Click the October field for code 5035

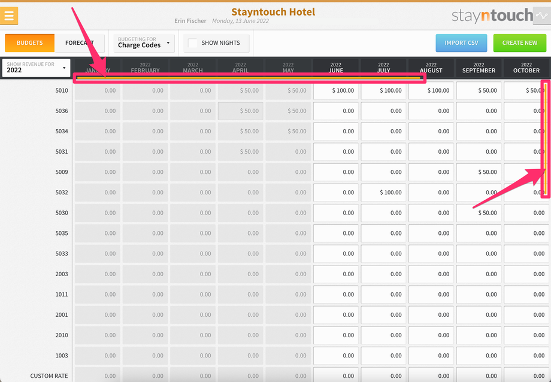click(x=526, y=233)
